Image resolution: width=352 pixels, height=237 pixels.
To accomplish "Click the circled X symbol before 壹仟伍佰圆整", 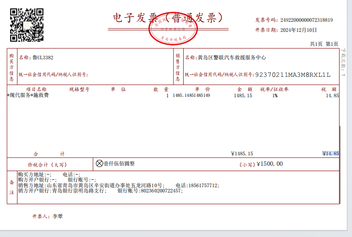I will click(99, 163).
